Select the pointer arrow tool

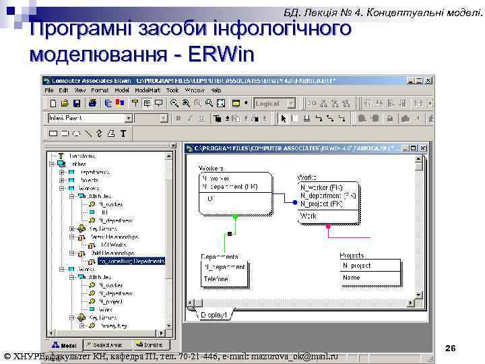283,119
